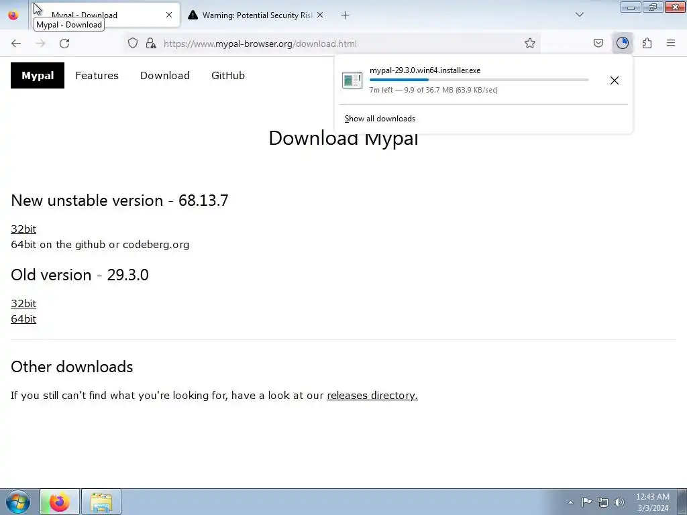Click the download status text '7m left'
Viewport: 687px width, 515px height.
point(381,90)
